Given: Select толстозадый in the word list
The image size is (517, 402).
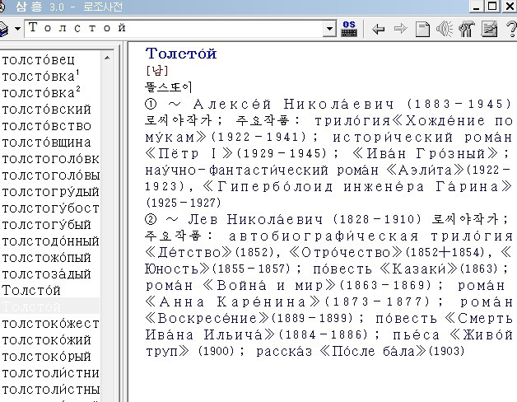Looking at the screenshot, I should pos(46,274).
